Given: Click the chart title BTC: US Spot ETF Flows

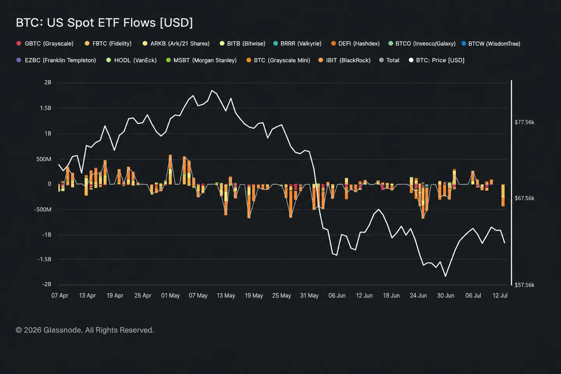Looking at the screenshot, I should 104,23.
